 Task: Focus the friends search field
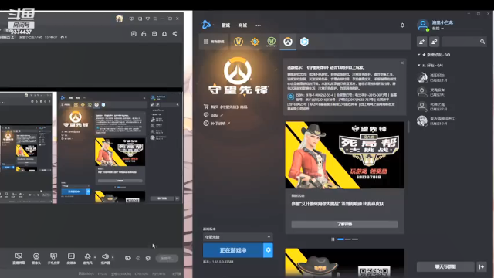coord(461,42)
